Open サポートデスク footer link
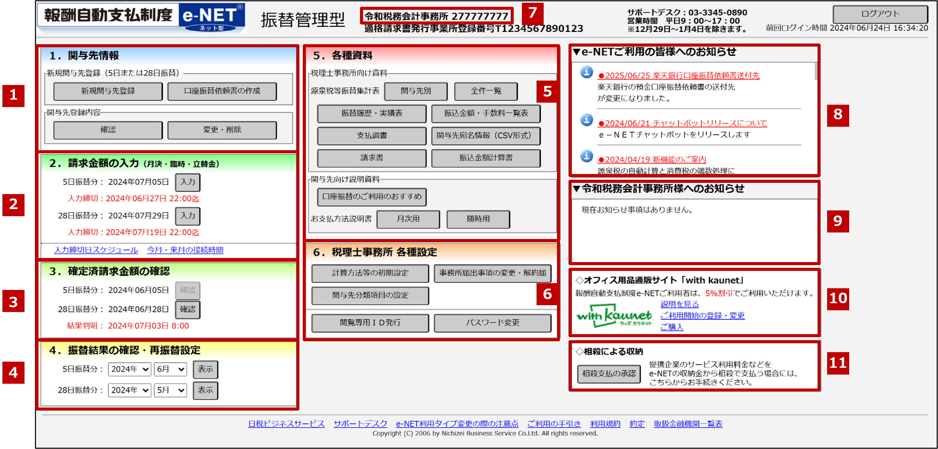 [360, 424]
